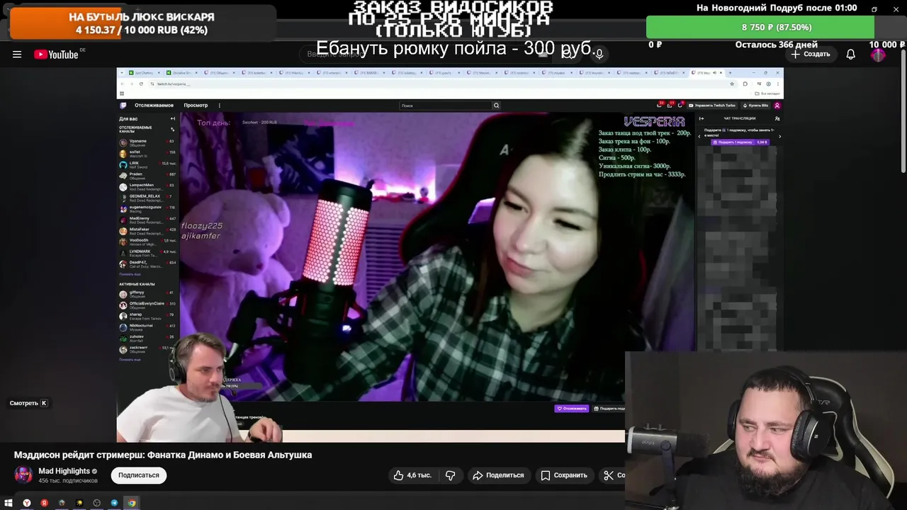
Task: Sort followed channels icon in Twitch sidebar
Action: 173,130
